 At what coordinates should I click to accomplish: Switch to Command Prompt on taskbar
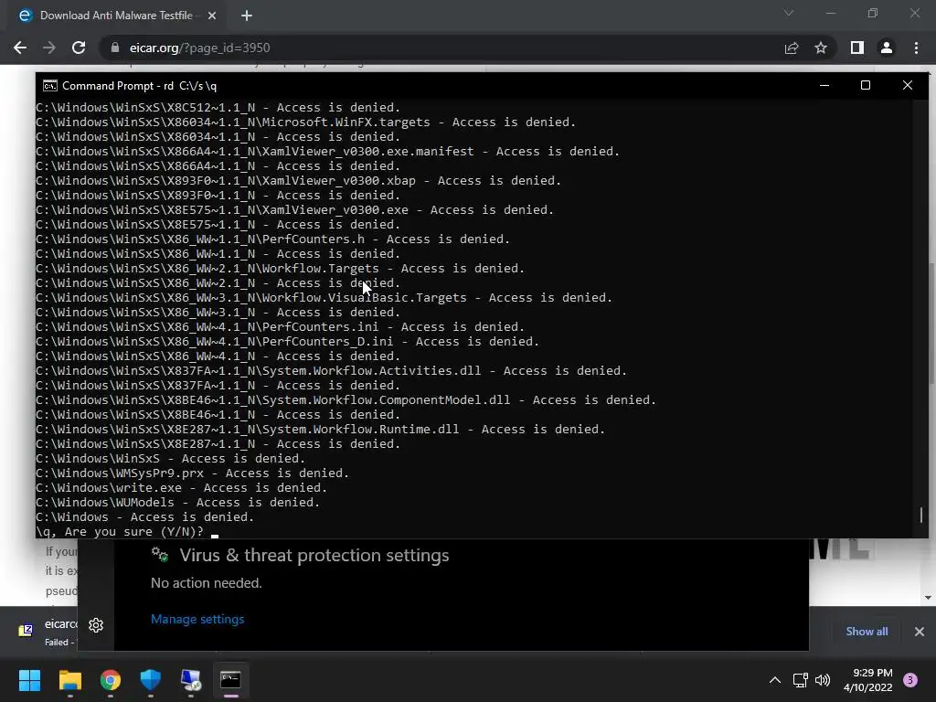pyautogui.click(x=231, y=680)
